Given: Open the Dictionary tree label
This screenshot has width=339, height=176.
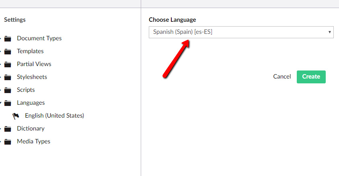Looking at the screenshot, I should tap(31, 128).
